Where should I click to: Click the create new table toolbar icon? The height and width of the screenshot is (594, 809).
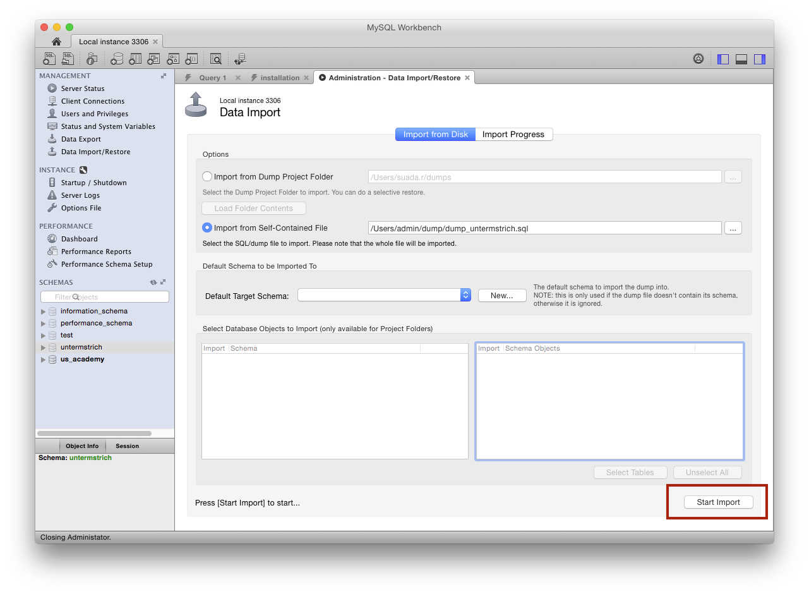coord(135,59)
